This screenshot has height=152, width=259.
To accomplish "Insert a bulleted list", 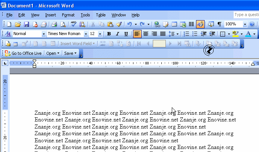I will coord(195,34).
